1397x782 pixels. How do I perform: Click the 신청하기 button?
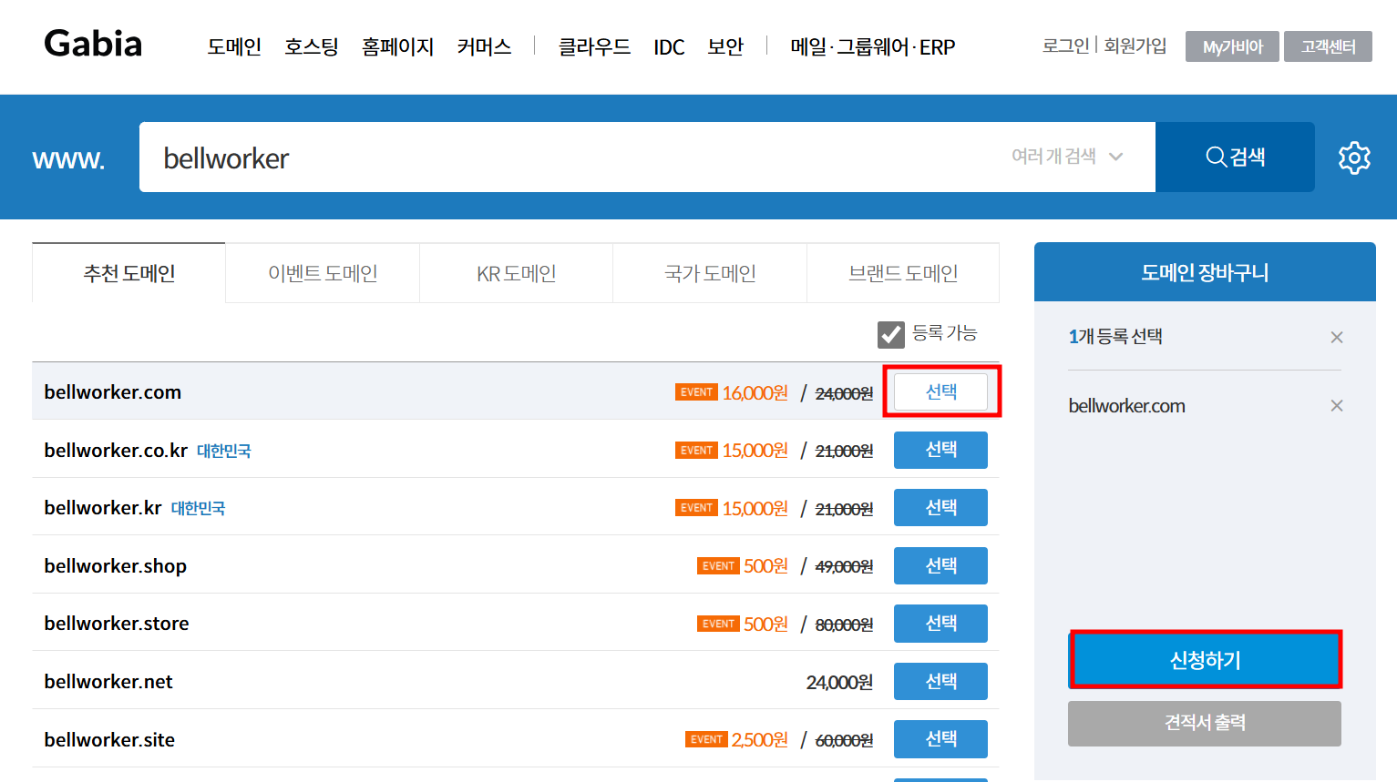(x=1205, y=659)
